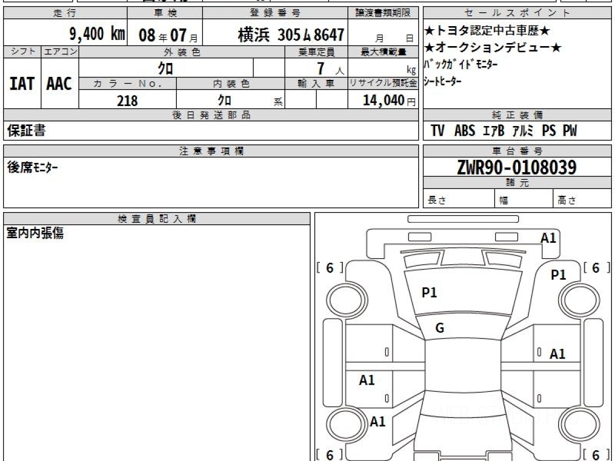The width and height of the screenshot is (615, 461).
Task: Click the 室内内張傷 inspector note
Action: point(35,234)
